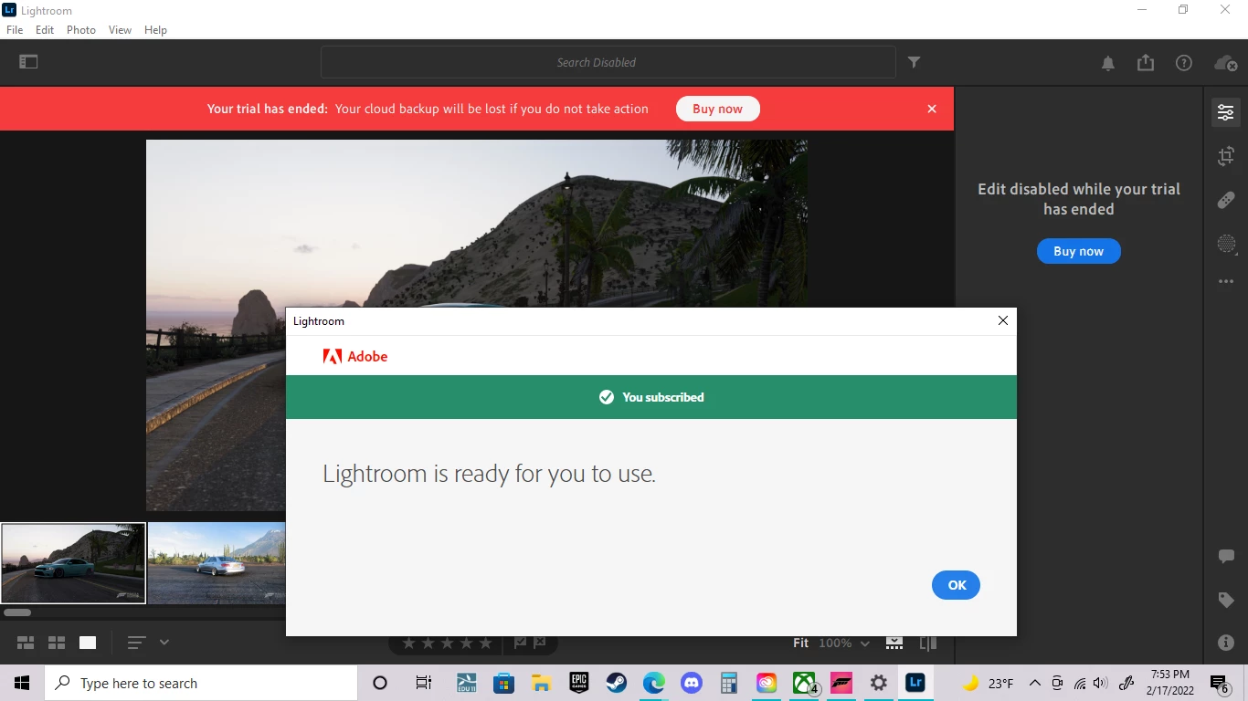The image size is (1248, 701).
Task: Switch to square grid view
Action: pos(57,643)
